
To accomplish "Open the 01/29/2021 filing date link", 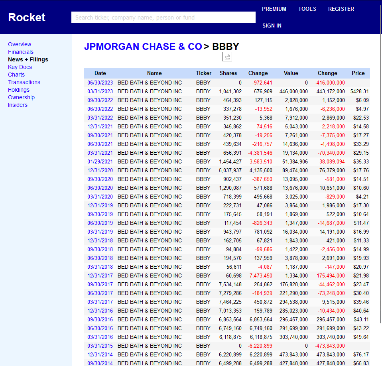I will click(x=100, y=161).
